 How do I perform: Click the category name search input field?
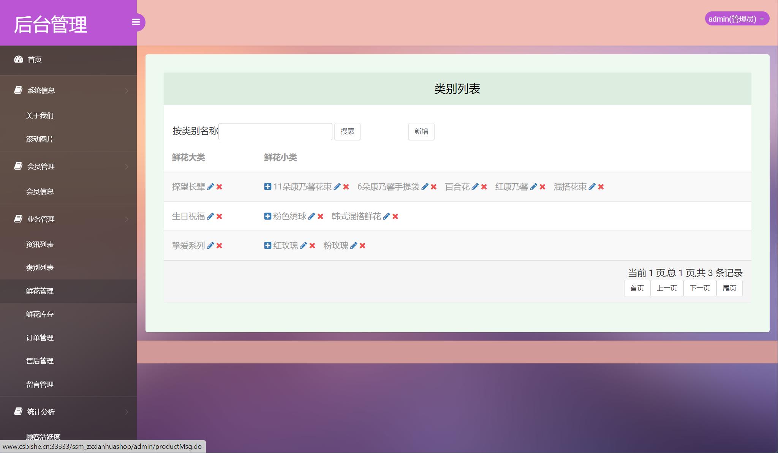pyautogui.click(x=275, y=131)
